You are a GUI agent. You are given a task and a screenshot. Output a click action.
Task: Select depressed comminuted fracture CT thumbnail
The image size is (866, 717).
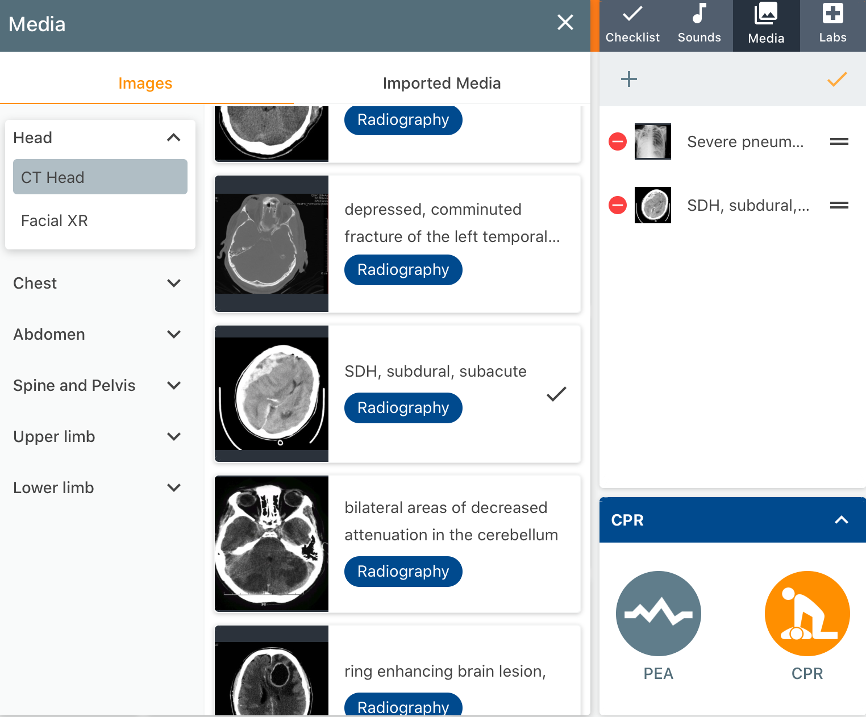point(272,244)
